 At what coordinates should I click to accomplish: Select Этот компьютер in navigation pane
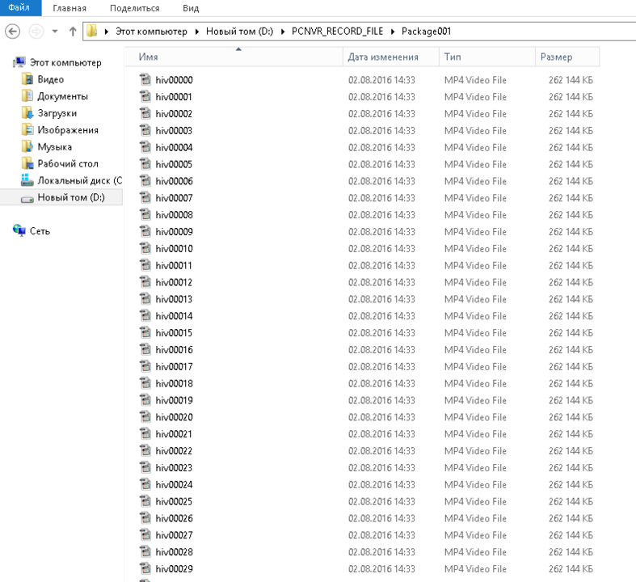(65, 62)
